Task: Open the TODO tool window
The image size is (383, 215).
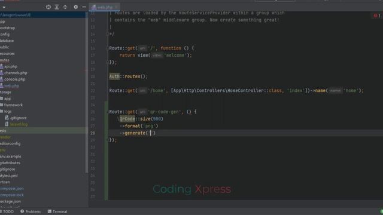Action: click(7, 211)
